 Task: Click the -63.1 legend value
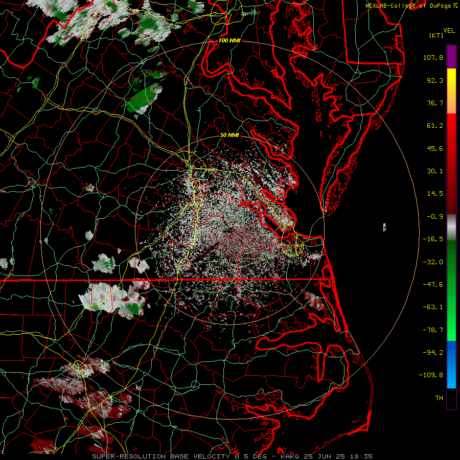[x=433, y=307]
